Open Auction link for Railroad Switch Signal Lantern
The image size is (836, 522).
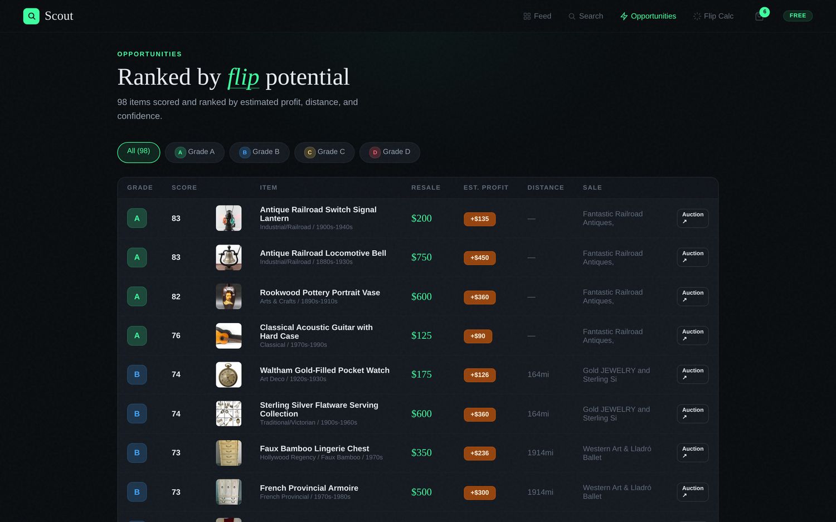click(x=693, y=218)
